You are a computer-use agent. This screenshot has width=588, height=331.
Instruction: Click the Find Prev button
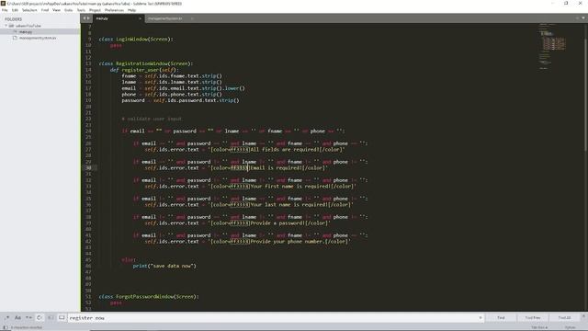point(533,318)
